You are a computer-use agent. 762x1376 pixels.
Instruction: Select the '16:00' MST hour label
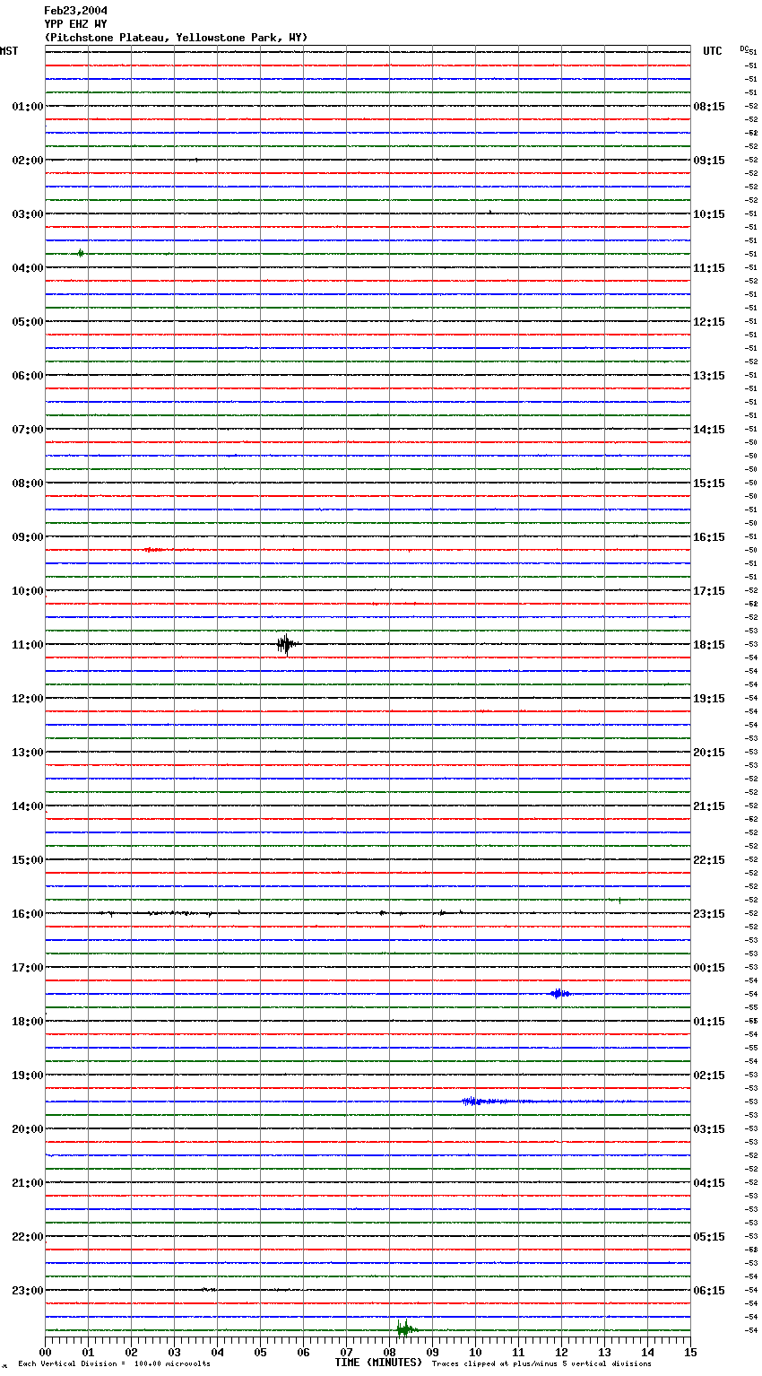tap(28, 914)
